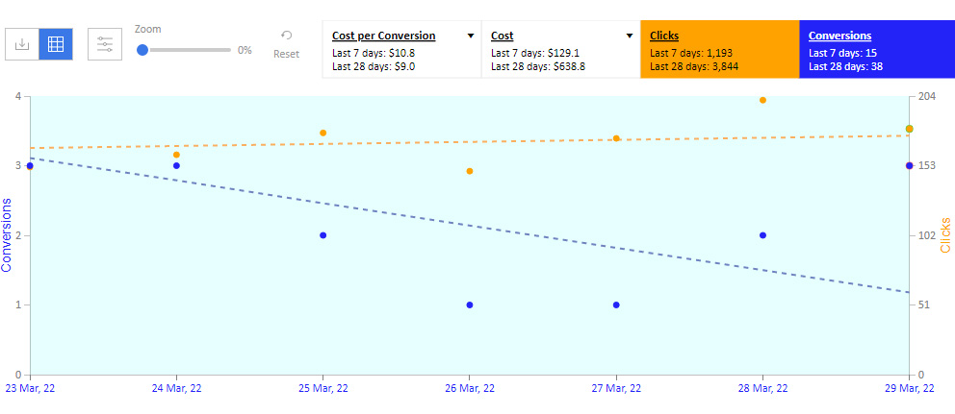Toggle the table grid view icon
The width and height of the screenshot is (955, 414).
56,44
